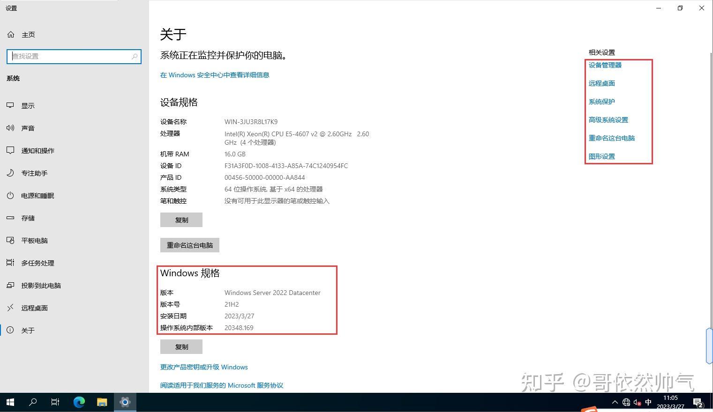Click the Focus assist moon icon
This screenshot has width=713, height=412.
(x=10, y=173)
